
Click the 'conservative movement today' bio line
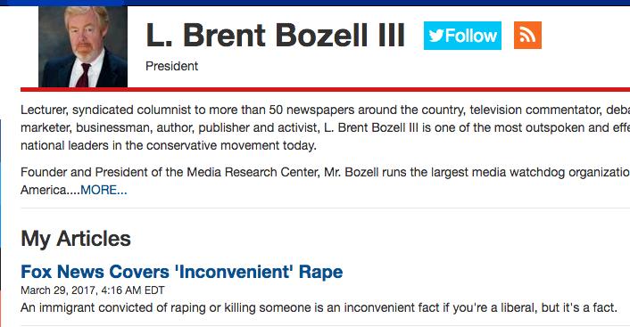pos(231,145)
